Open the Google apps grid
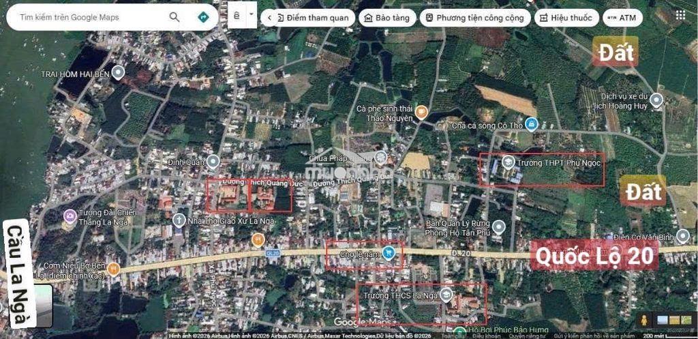This screenshot has width=698, height=339. coord(680,15)
